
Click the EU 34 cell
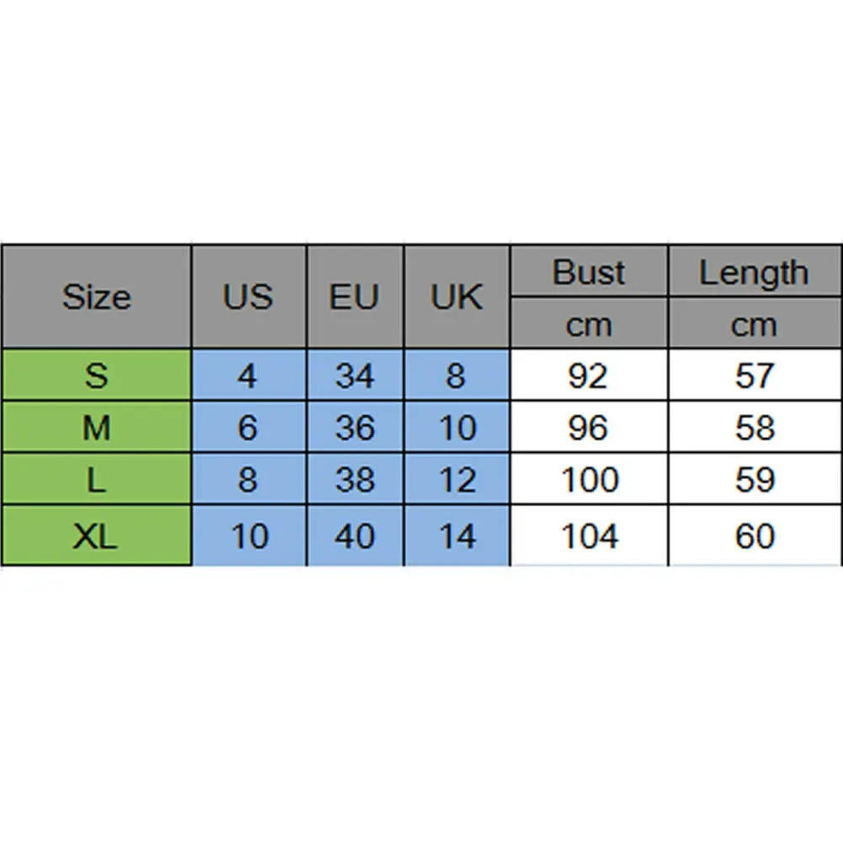(355, 375)
